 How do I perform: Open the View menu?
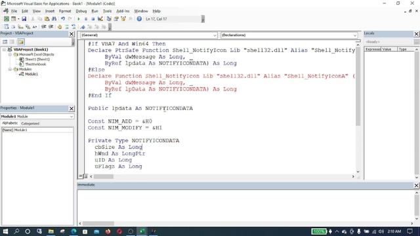point(37,11)
